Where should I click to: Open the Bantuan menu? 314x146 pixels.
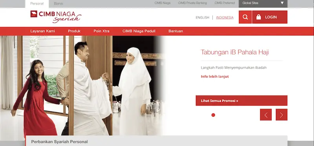point(175,31)
